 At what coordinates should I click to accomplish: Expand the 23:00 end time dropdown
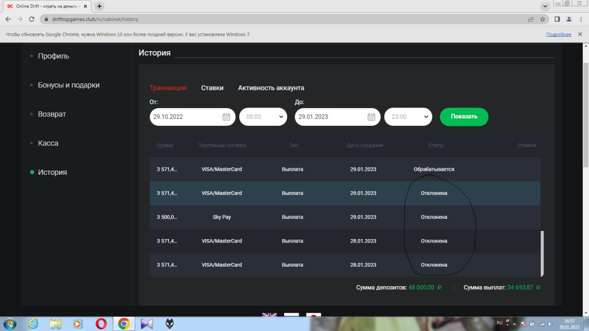point(408,117)
